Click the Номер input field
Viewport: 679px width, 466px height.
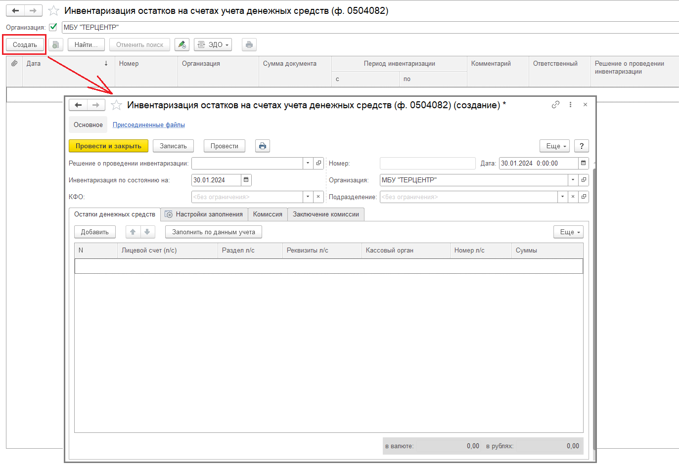pyautogui.click(x=427, y=163)
